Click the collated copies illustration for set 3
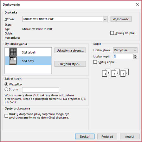Image resolution: width=142 pixels, height=142 pixels. coord(125,73)
